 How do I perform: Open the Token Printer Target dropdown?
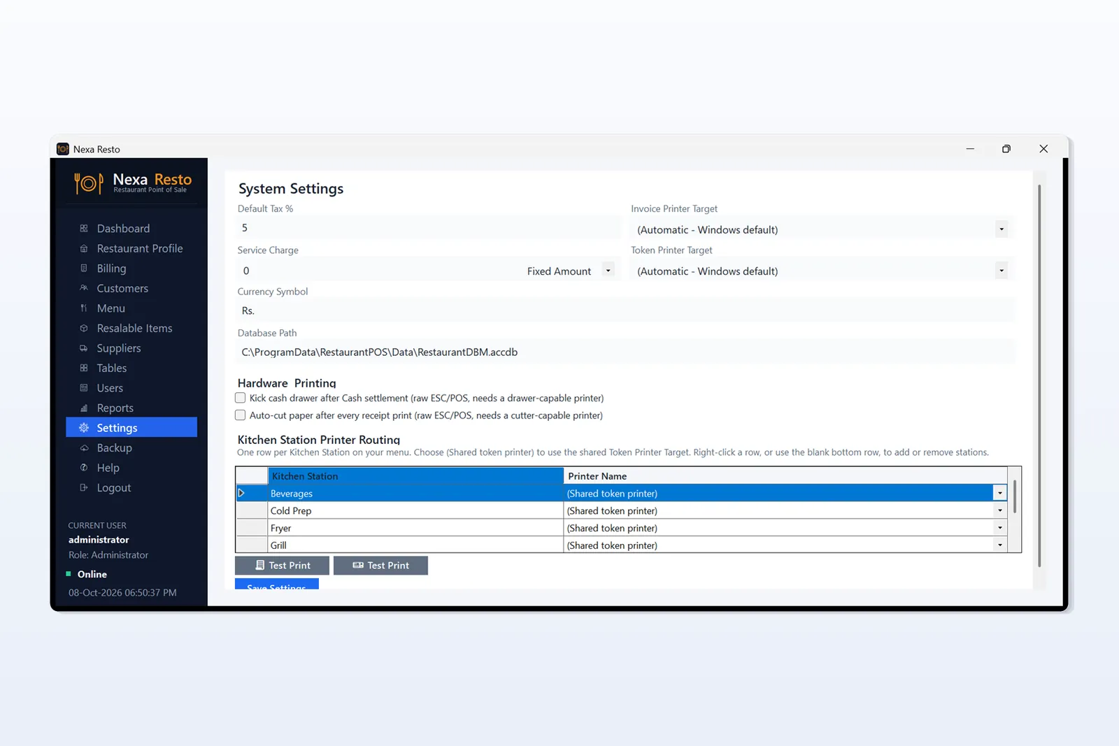point(1002,271)
